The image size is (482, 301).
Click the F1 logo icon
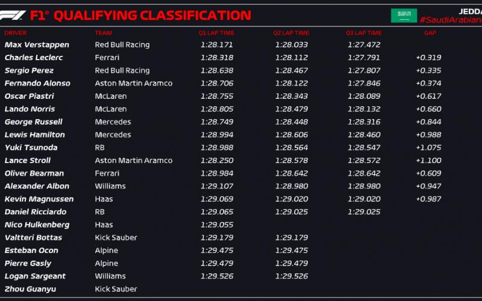pyautogui.click(x=12, y=15)
